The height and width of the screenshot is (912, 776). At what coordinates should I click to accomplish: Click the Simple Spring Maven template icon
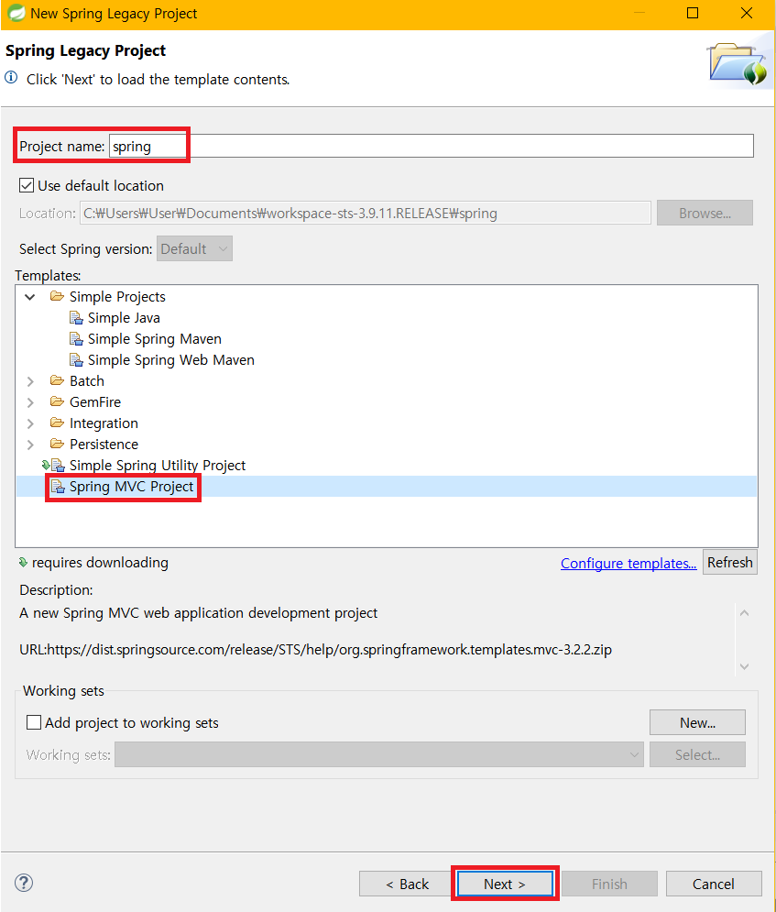(76, 338)
